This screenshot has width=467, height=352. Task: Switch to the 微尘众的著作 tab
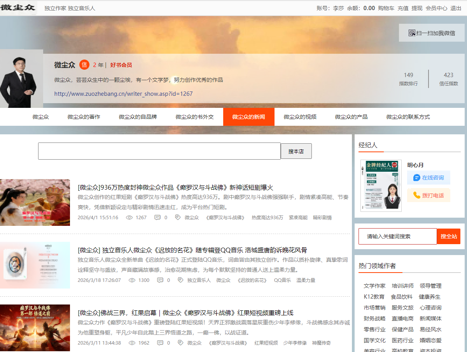(x=84, y=117)
